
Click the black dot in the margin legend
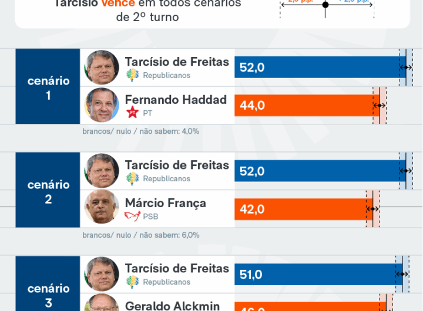tap(325, 4)
